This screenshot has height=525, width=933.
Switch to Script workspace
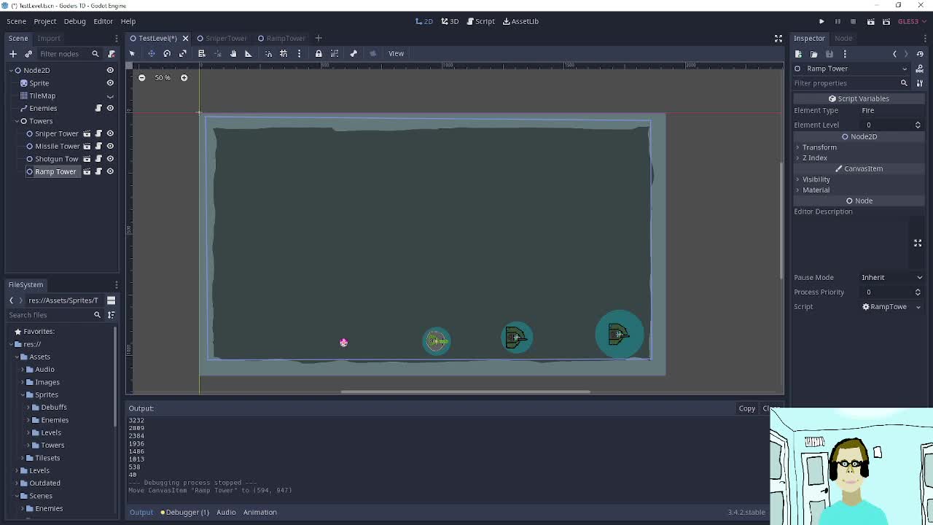[x=480, y=21]
